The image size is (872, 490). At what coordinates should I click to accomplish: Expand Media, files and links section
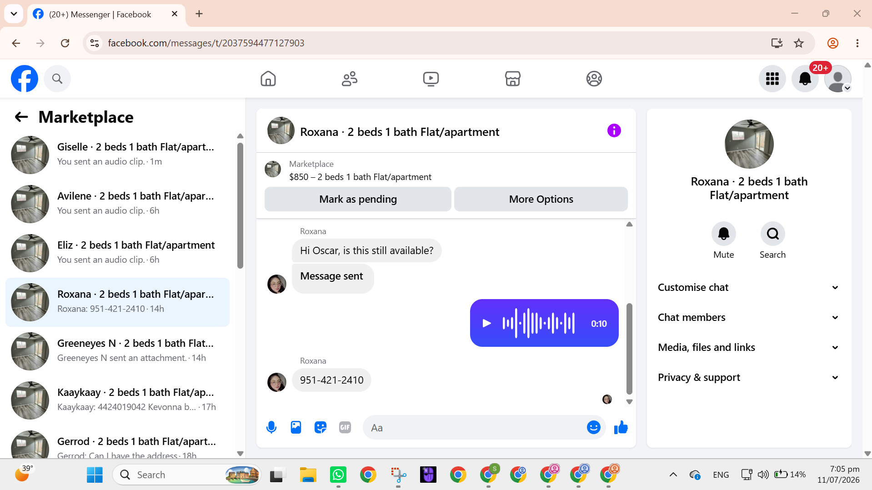pos(748,347)
